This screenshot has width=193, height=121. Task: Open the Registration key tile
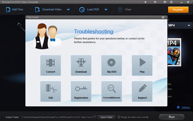(81, 91)
